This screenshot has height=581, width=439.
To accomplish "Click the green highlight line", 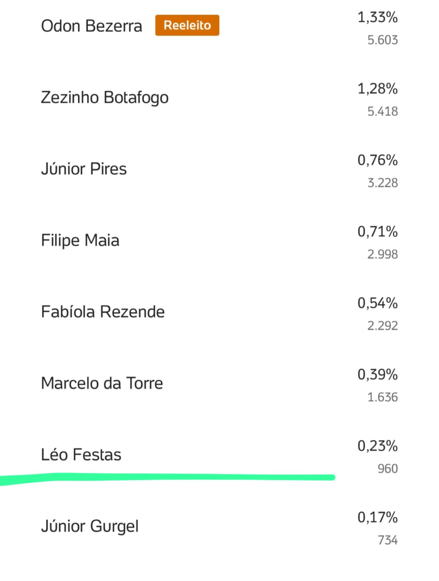I will [170, 477].
